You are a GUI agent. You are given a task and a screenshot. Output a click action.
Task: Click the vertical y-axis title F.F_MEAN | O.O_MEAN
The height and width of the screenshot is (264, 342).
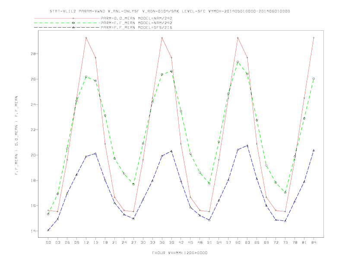pyautogui.click(x=16, y=135)
